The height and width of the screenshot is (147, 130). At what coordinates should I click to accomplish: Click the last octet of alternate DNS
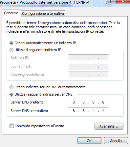tap(103, 111)
